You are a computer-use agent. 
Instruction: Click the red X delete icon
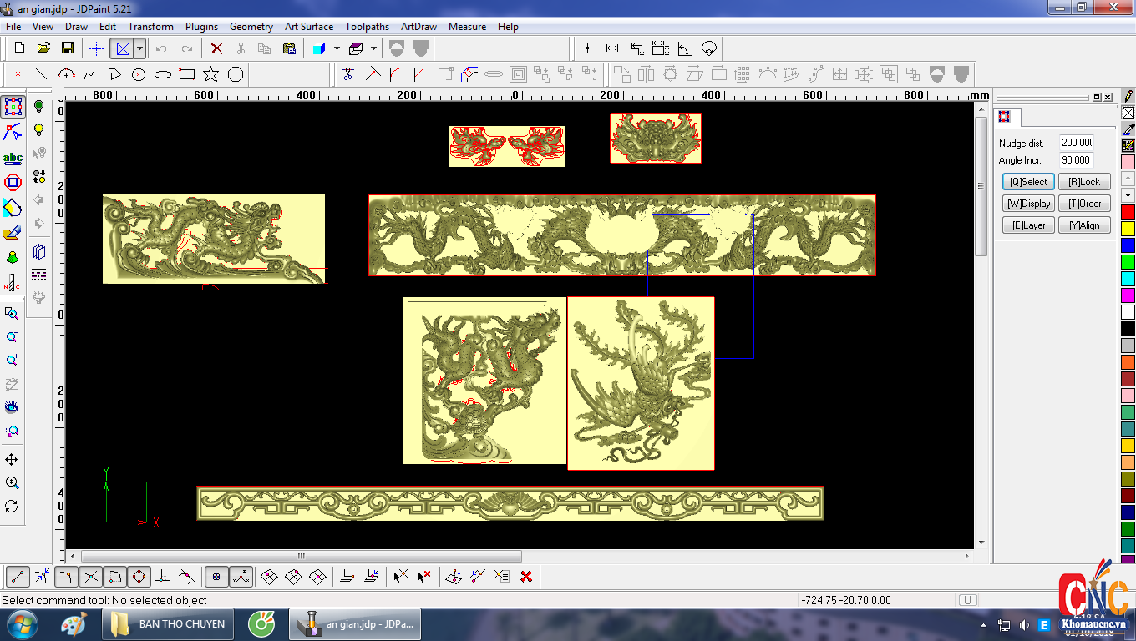(x=216, y=48)
